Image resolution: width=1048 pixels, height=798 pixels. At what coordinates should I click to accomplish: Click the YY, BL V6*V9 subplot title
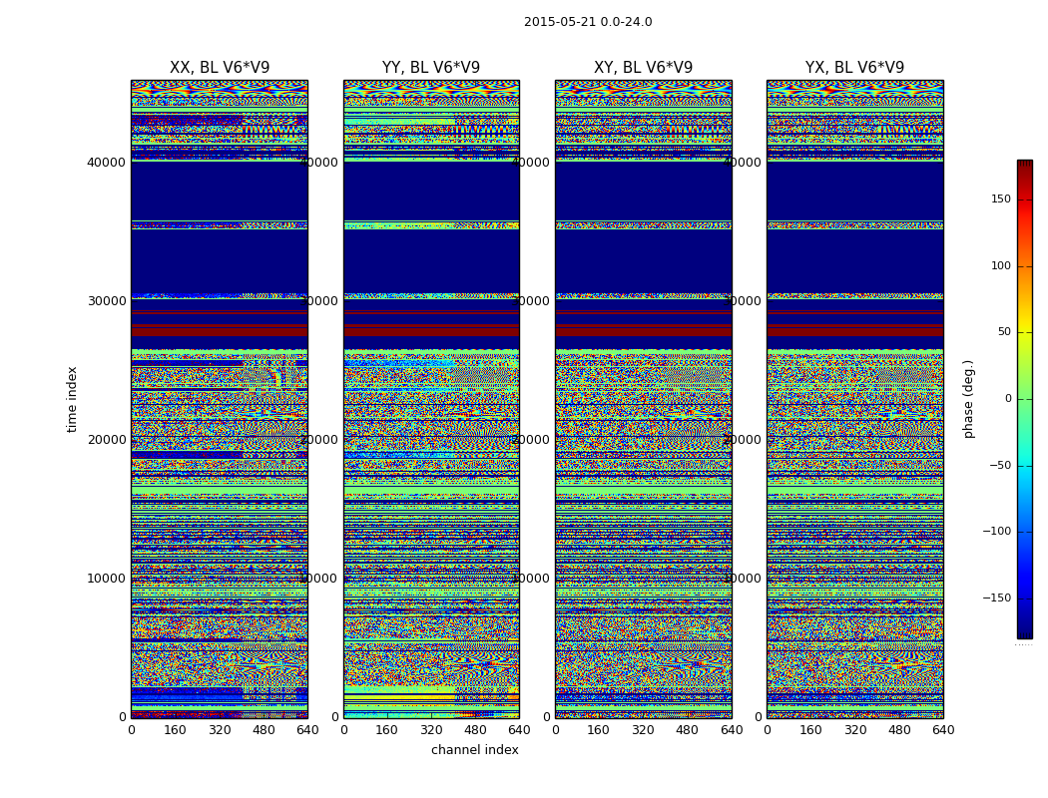point(431,68)
